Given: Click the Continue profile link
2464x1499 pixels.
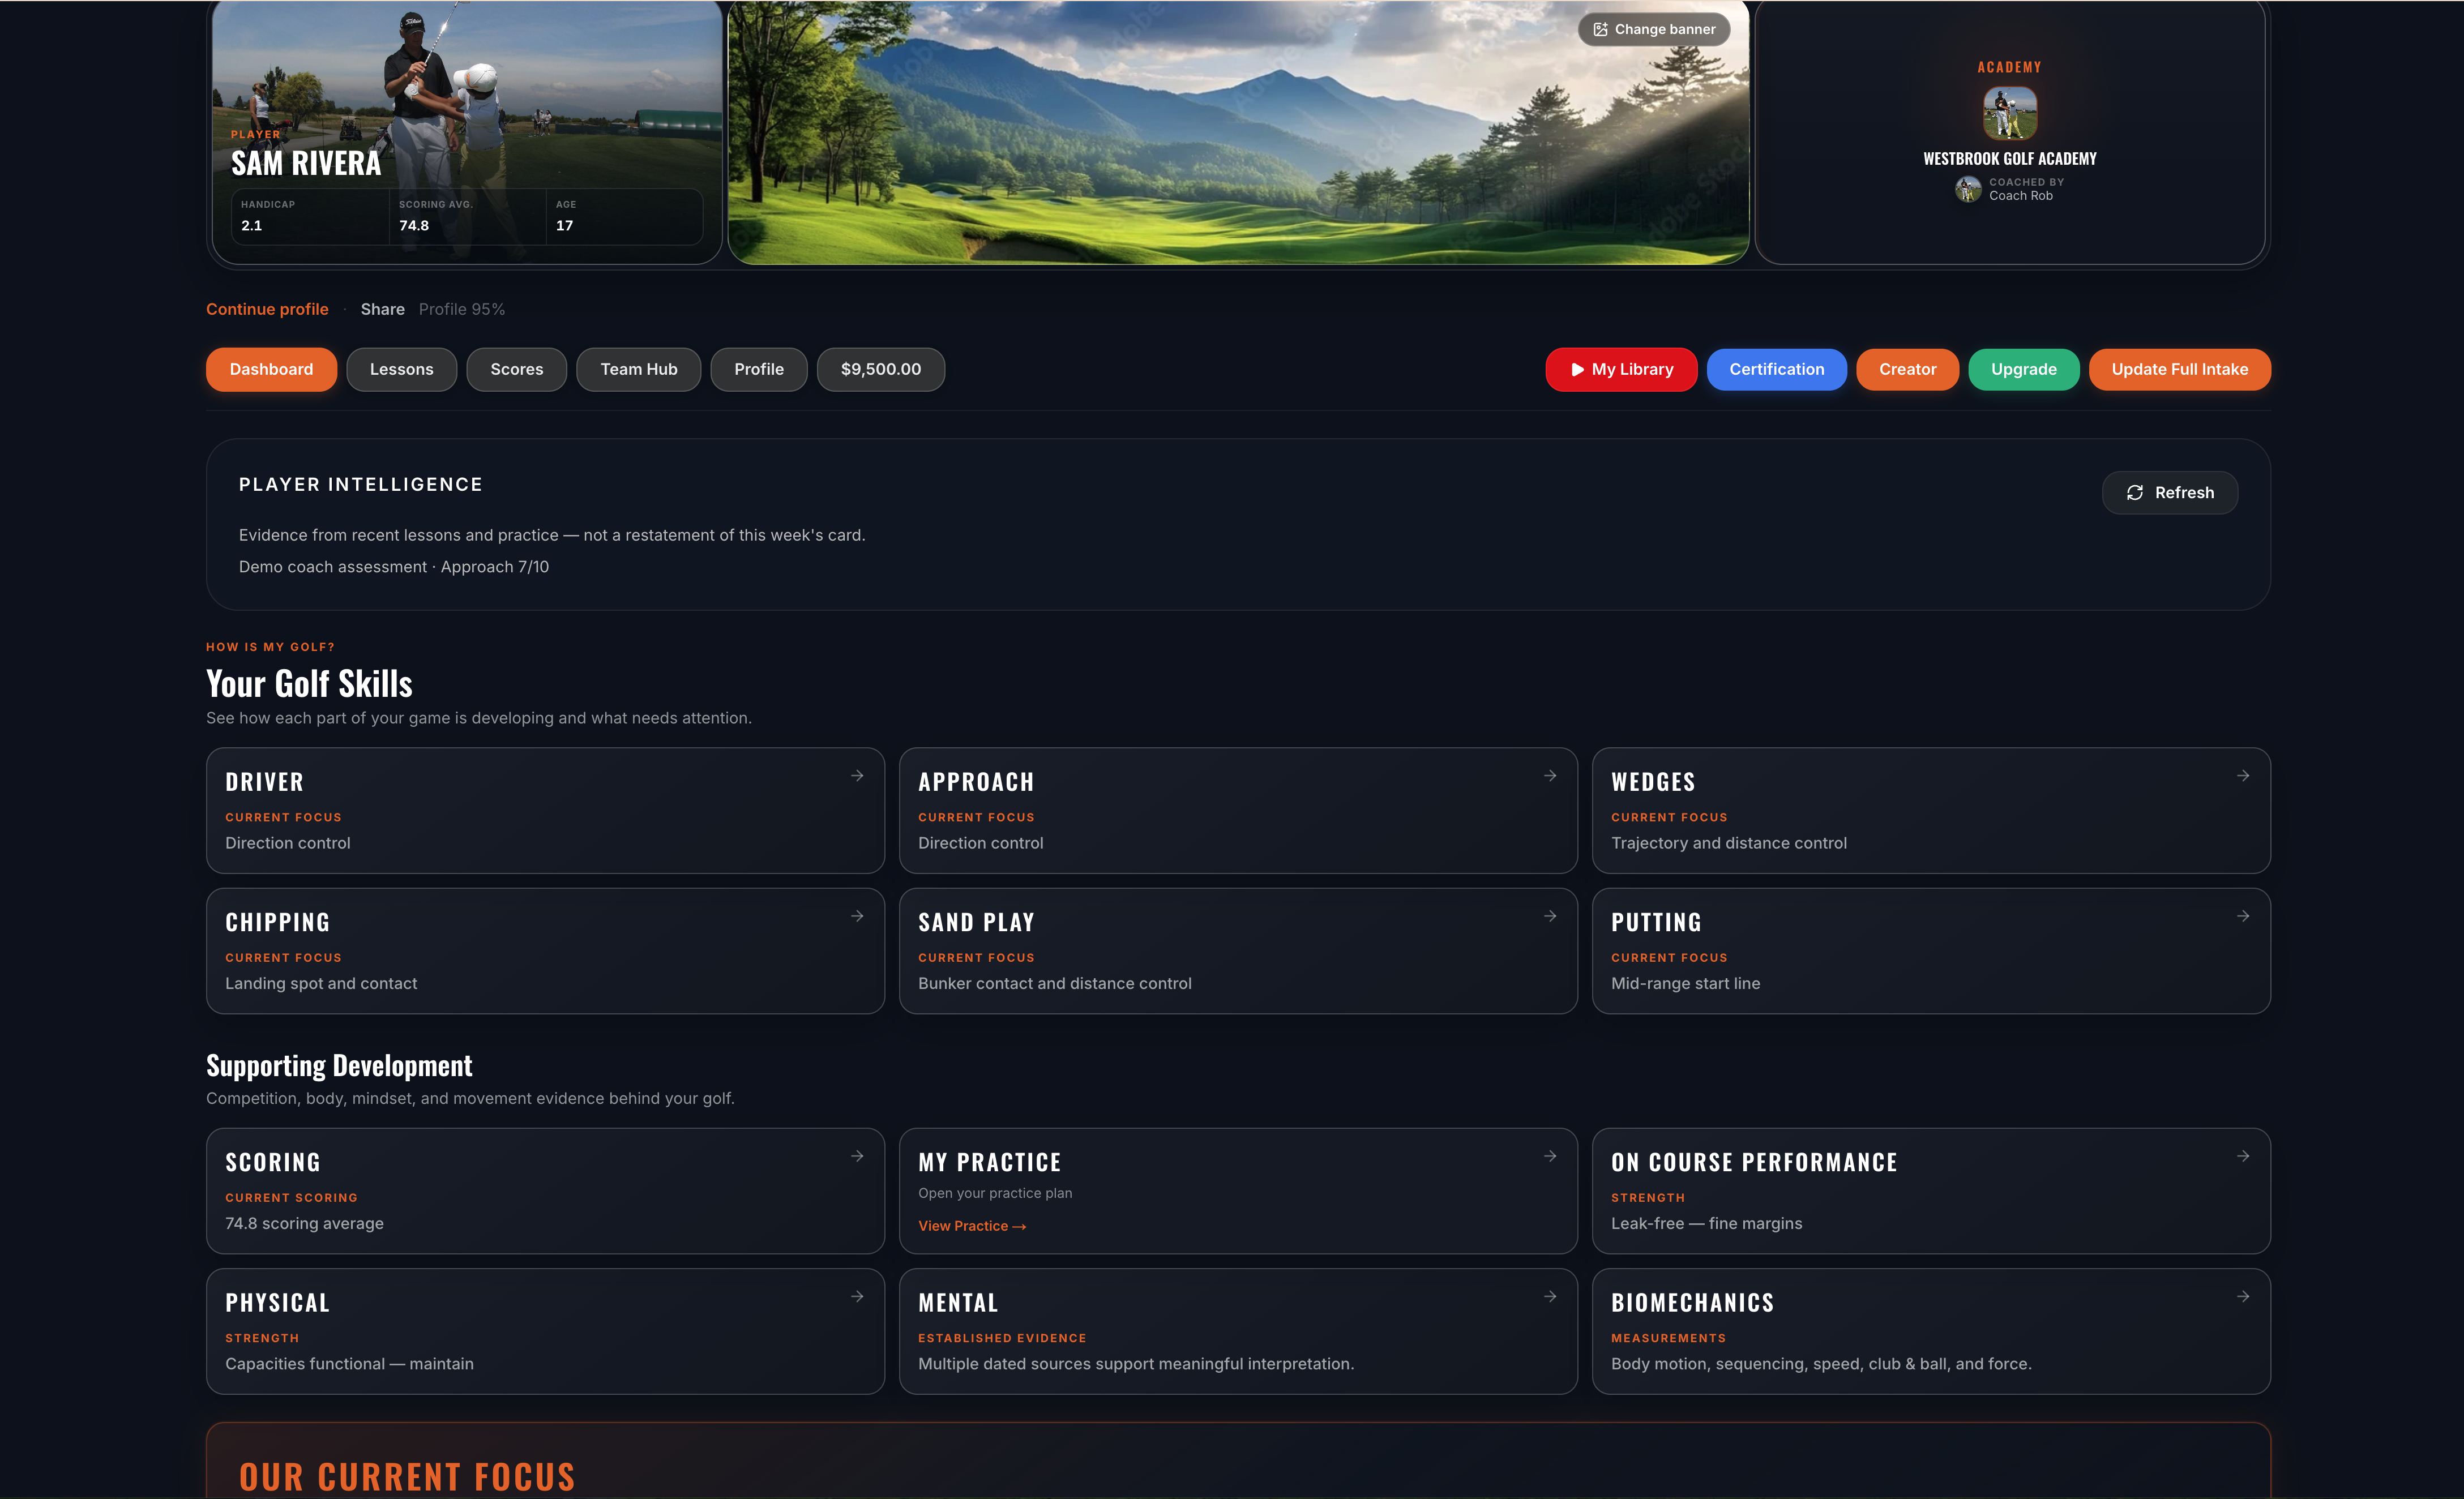Looking at the screenshot, I should [267, 309].
